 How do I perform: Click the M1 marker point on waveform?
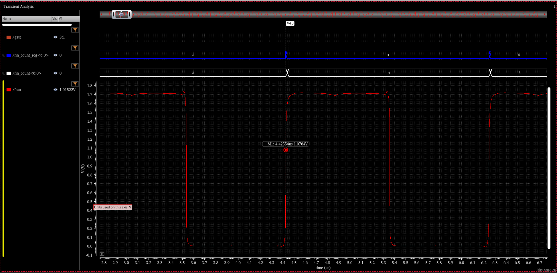286,150
